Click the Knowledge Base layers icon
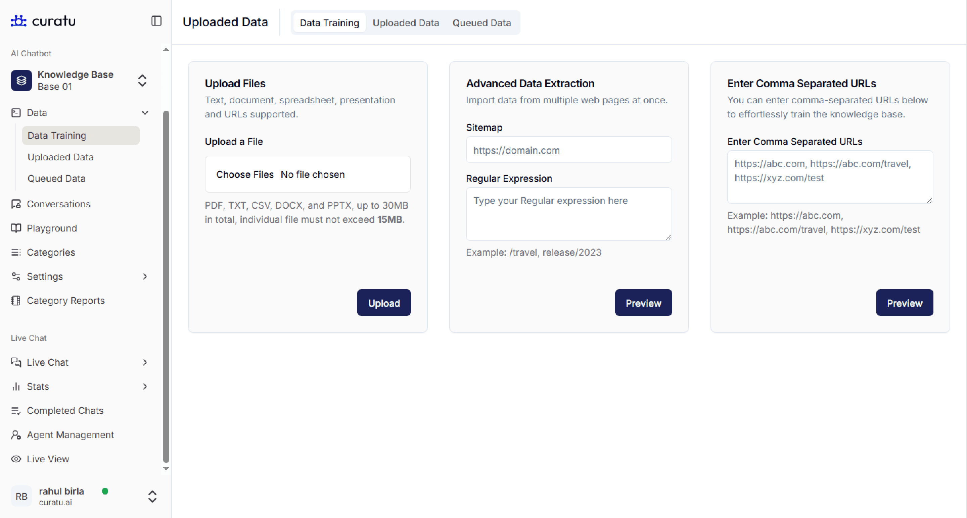The image size is (967, 518). [x=21, y=80]
